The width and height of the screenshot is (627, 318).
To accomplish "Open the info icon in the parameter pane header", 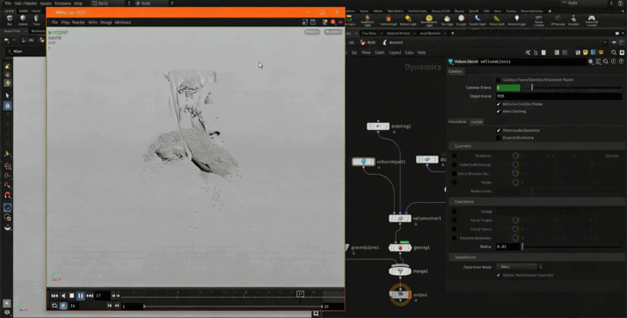I will [x=614, y=61].
